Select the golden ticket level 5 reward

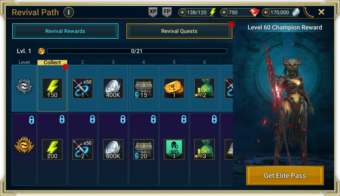tap(174, 88)
